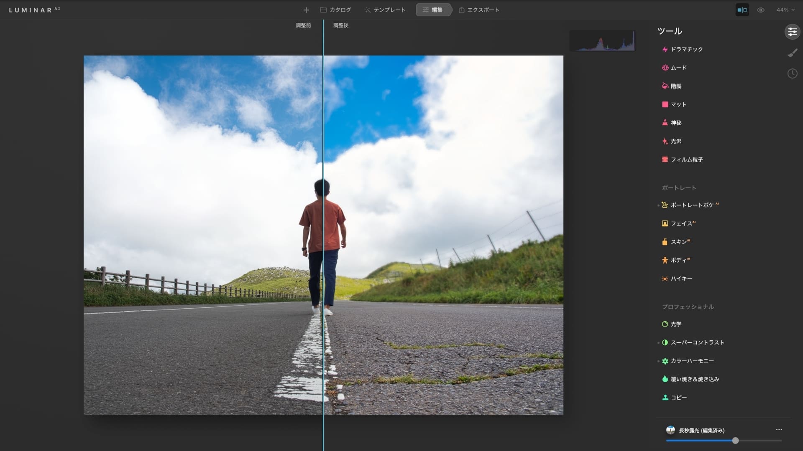
Task: Adjust the 長秒露光 template amount slider
Action: tap(735, 441)
